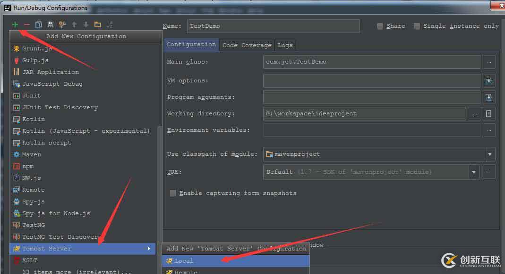Toggle Single instance only checkbox
Image resolution: width=505 pixels, height=274 pixels.
pyautogui.click(x=417, y=26)
